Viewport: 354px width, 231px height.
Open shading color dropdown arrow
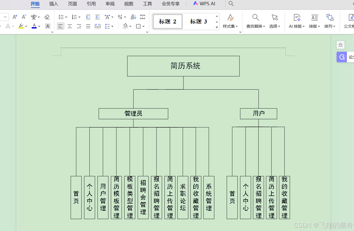(130, 26)
